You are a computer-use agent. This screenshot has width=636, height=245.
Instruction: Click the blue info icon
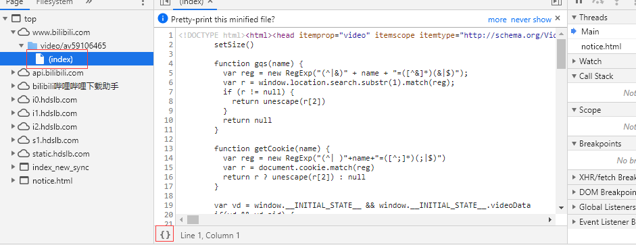(x=163, y=18)
